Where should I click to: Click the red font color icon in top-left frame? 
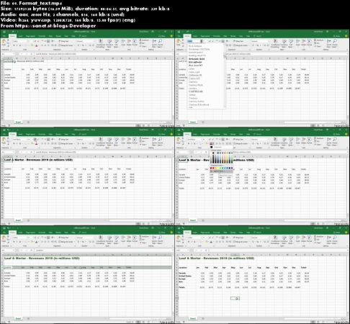coord(37,45)
